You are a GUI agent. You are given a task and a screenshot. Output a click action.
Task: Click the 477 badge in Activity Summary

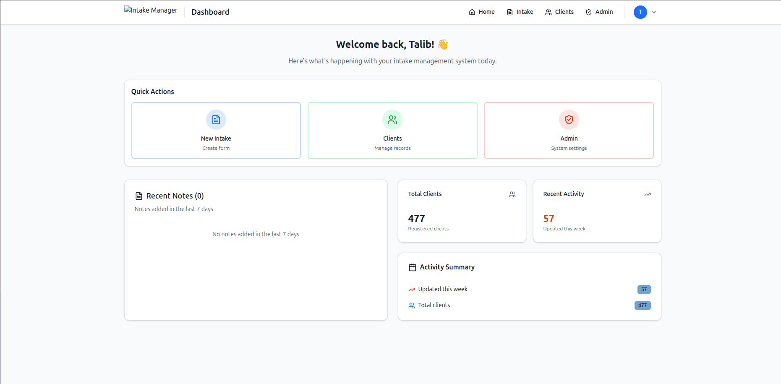point(643,306)
